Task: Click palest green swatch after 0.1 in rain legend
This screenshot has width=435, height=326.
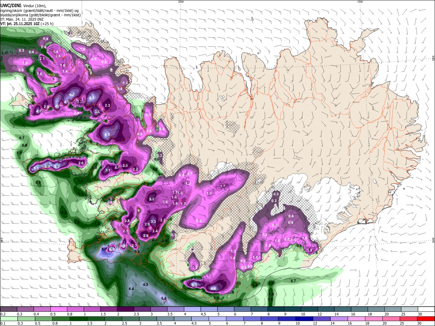Action: click(8, 319)
